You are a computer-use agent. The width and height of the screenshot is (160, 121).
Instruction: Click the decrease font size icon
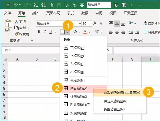(101, 23)
